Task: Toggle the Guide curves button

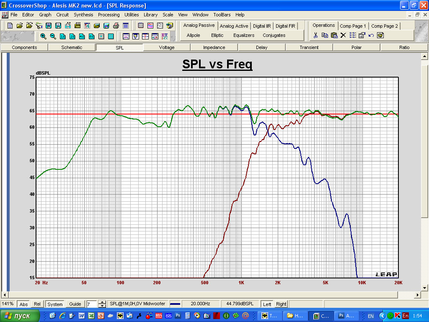Action: tap(75, 304)
